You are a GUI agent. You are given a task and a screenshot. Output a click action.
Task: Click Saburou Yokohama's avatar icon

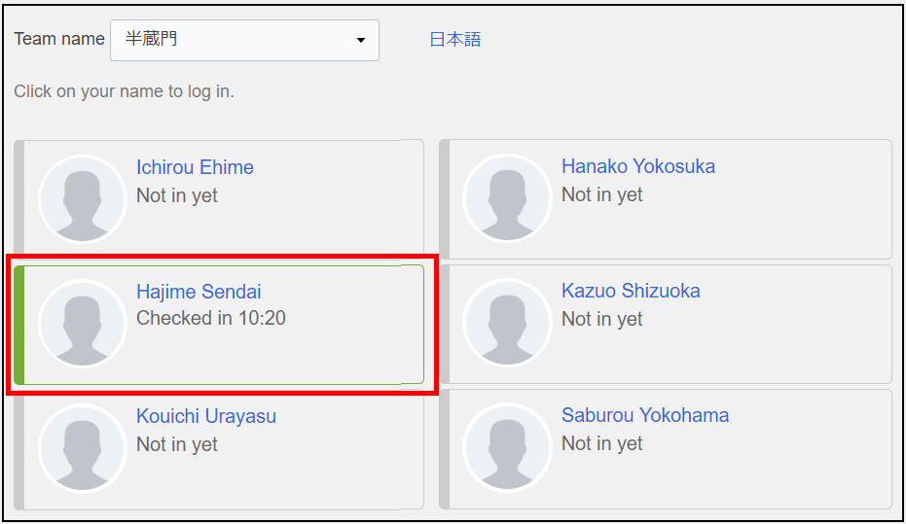coord(507,447)
